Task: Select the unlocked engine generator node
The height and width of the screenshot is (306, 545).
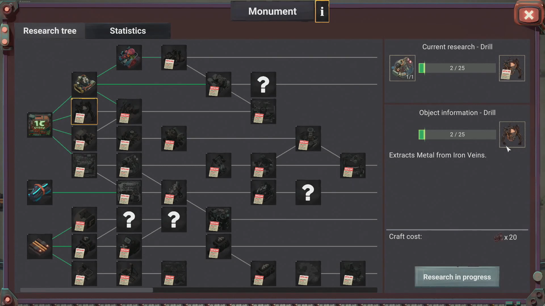Action: tap(84, 84)
